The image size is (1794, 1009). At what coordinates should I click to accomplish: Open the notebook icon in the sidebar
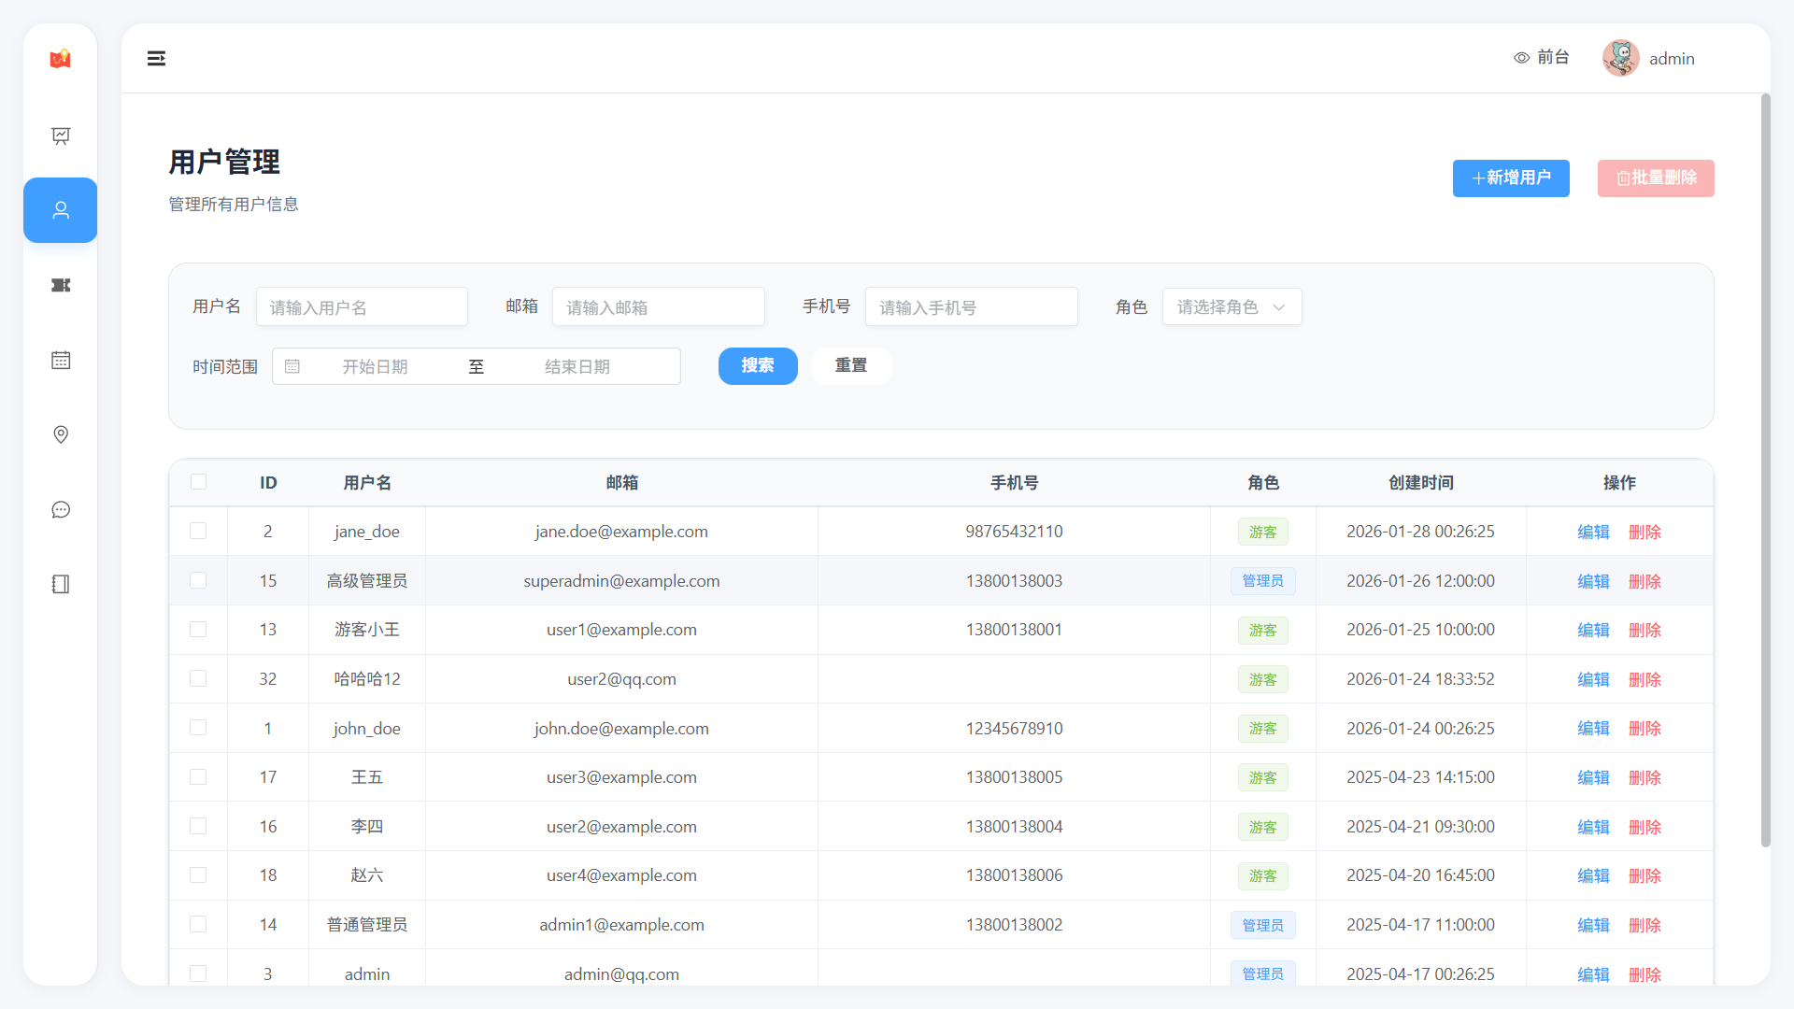pyautogui.click(x=61, y=584)
